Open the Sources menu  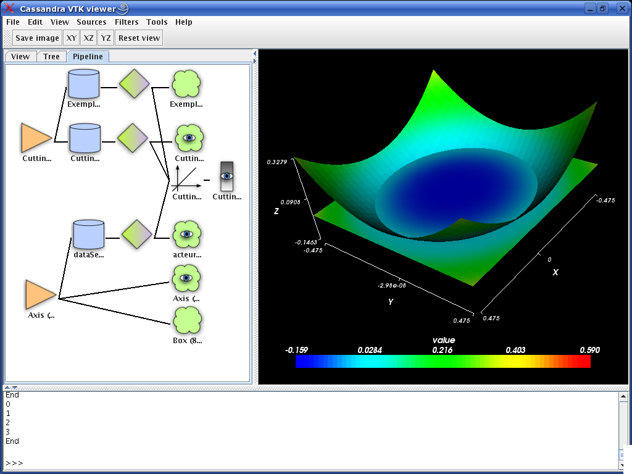(x=91, y=22)
